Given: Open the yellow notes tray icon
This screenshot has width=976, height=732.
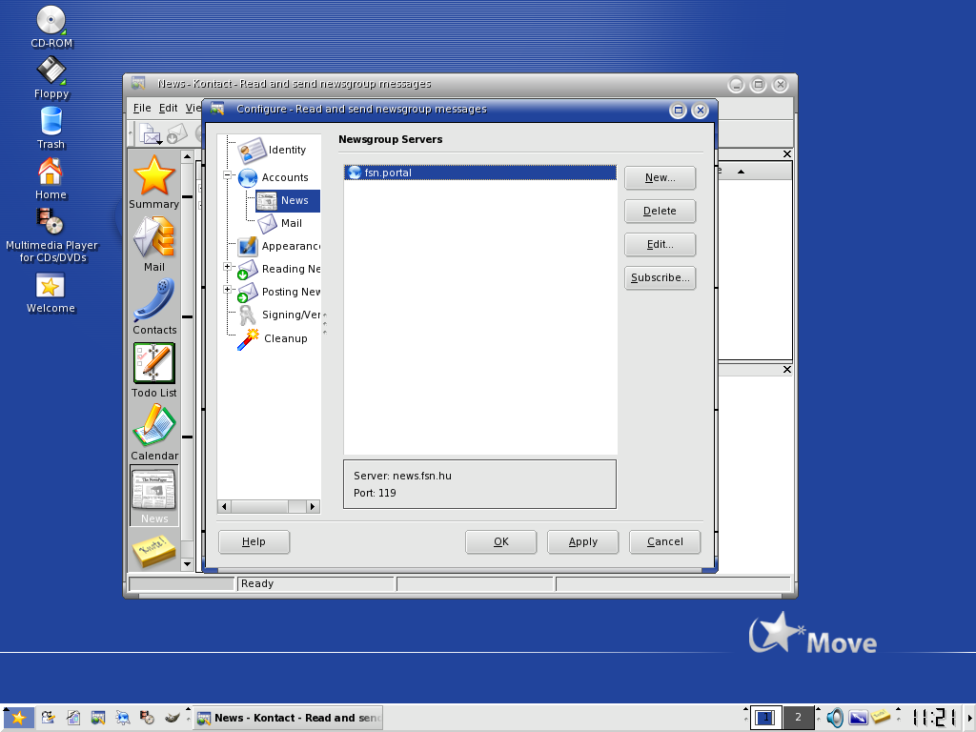Looking at the screenshot, I should 881,717.
